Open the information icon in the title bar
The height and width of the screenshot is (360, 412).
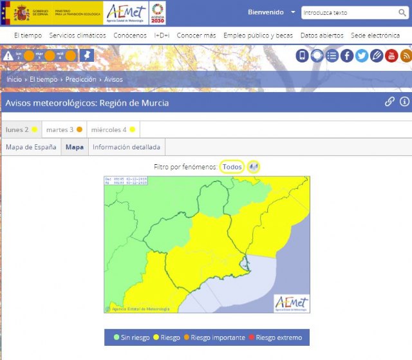point(404,102)
